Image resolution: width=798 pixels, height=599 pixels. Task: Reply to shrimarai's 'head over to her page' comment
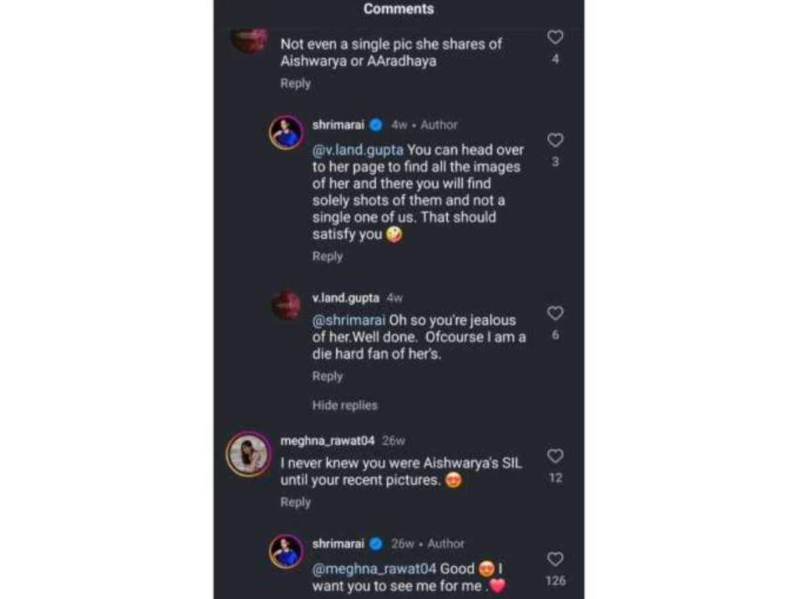coord(327,257)
